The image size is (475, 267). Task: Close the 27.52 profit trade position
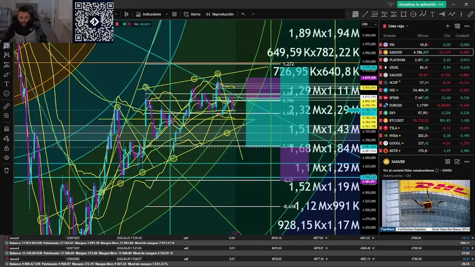(473, 248)
